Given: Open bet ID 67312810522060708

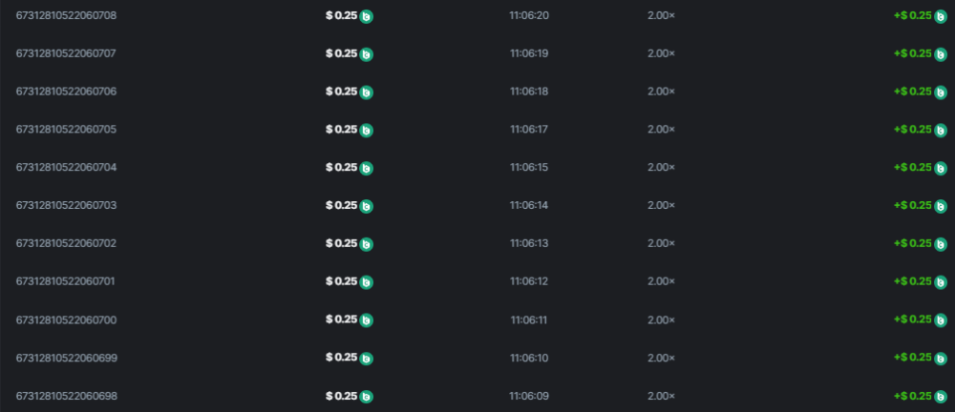Looking at the screenshot, I should [66, 15].
